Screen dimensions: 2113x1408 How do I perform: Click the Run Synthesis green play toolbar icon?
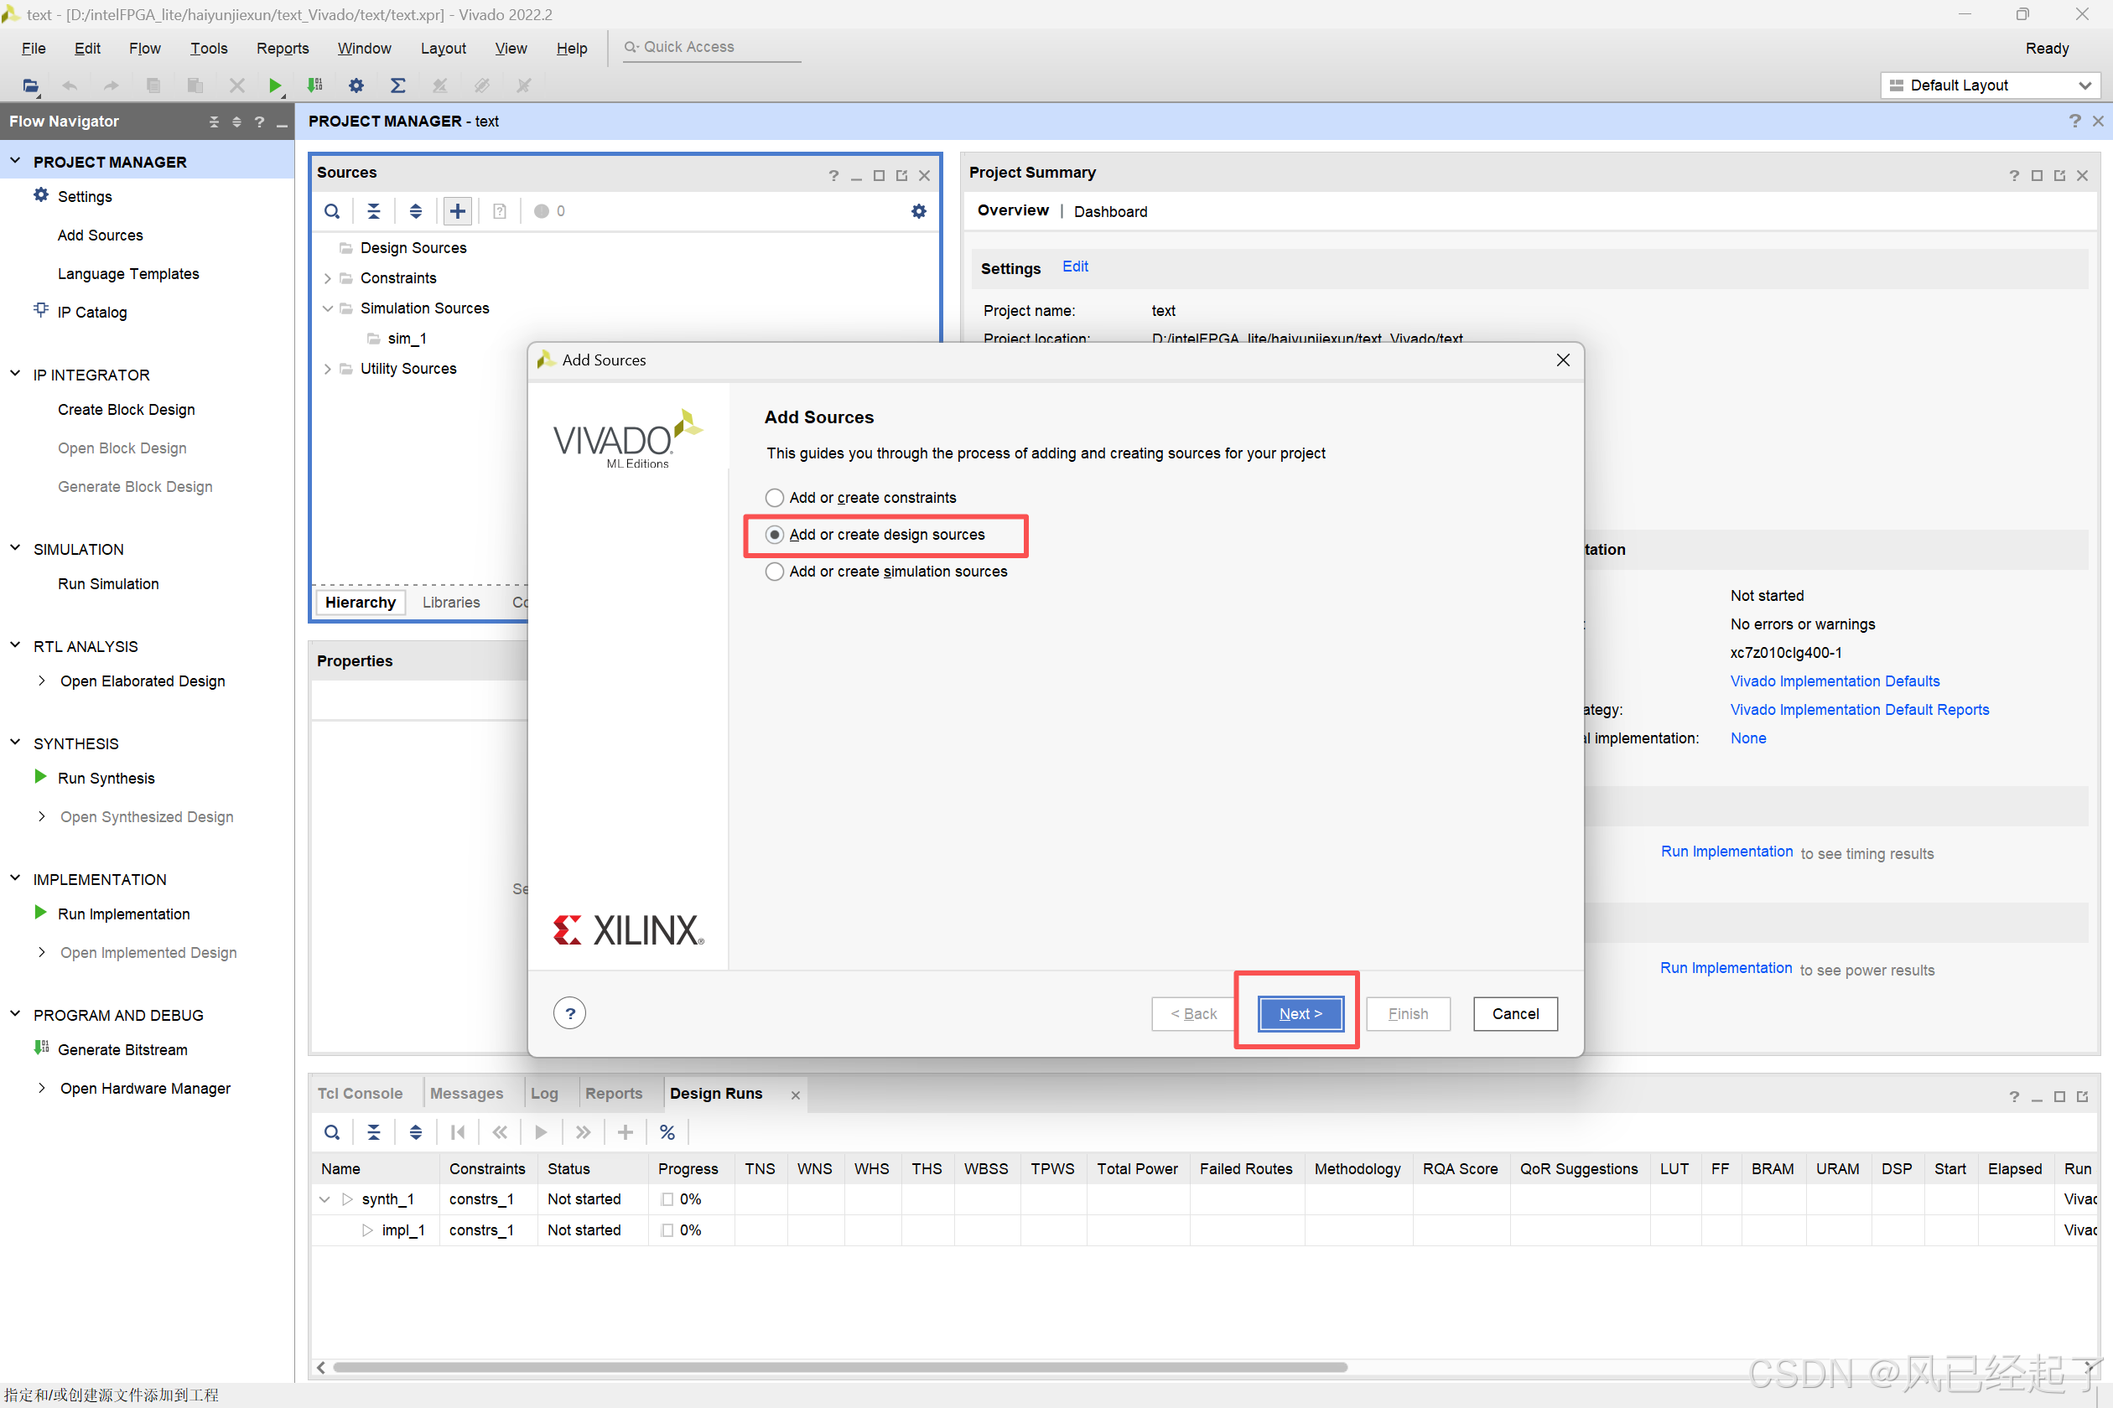[x=275, y=85]
